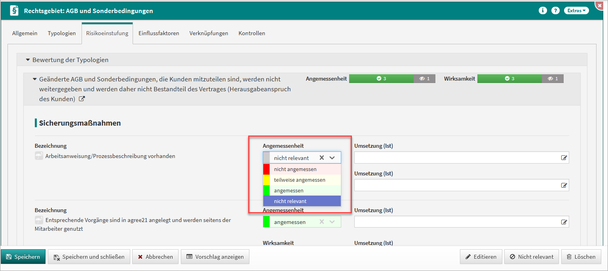Click edit icon in first Umsetzung (Ist) field
The width and height of the screenshot is (608, 271).
(x=564, y=158)
